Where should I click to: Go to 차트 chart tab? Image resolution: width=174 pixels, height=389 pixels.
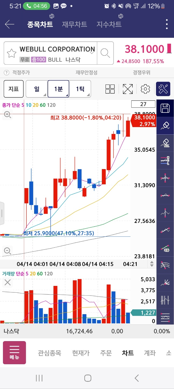point(128,353)
